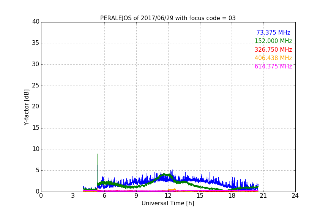Viewport: 328px width, 219px height.
Task: Click the x-axis tick label 9
Action: click(x=136, y=196)
